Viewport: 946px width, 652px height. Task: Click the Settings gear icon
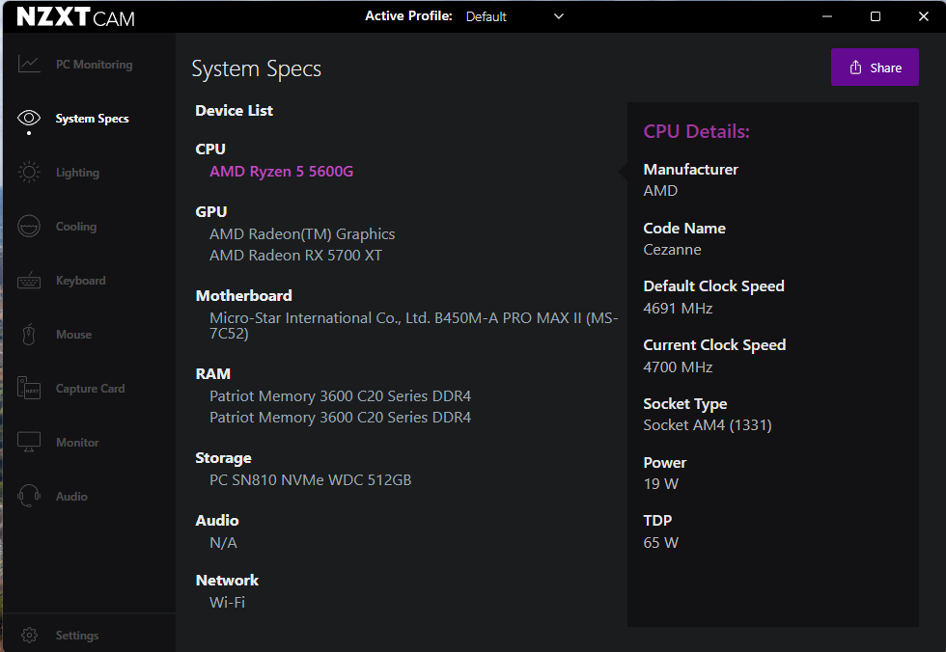click(29, 636)
